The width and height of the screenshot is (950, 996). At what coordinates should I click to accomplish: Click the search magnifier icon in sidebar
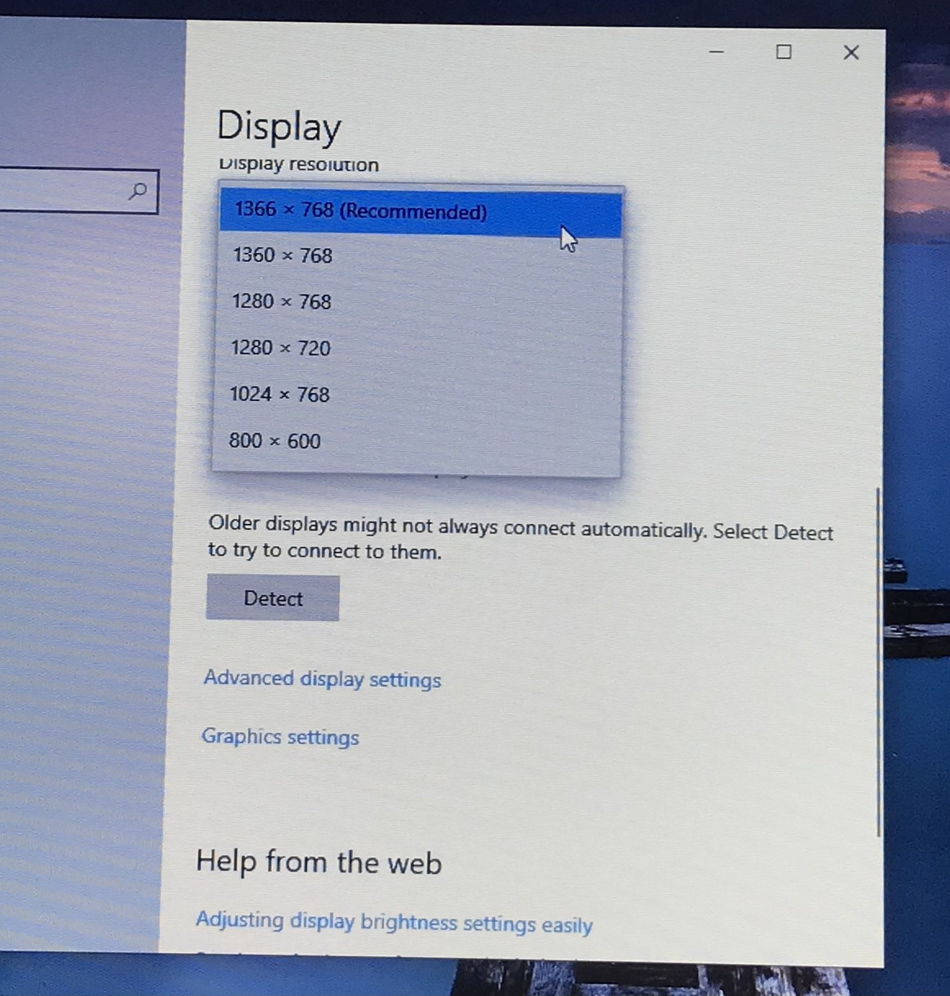[138, 191]
